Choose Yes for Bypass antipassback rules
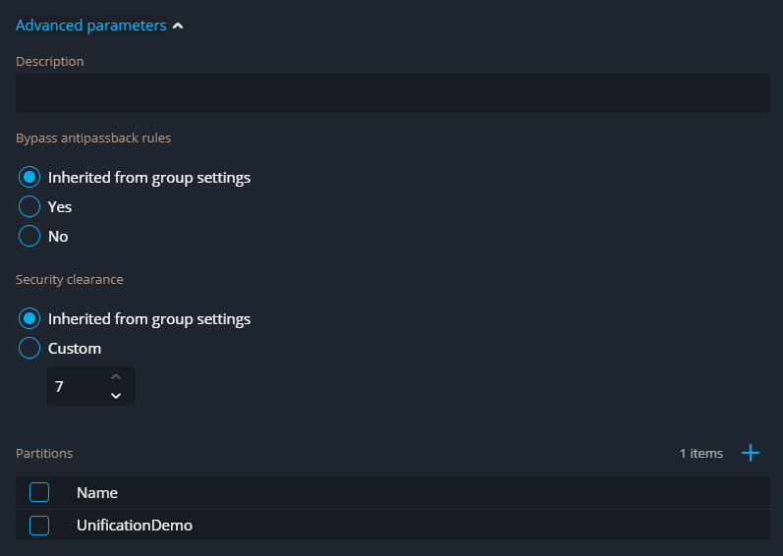 (29, 207)
